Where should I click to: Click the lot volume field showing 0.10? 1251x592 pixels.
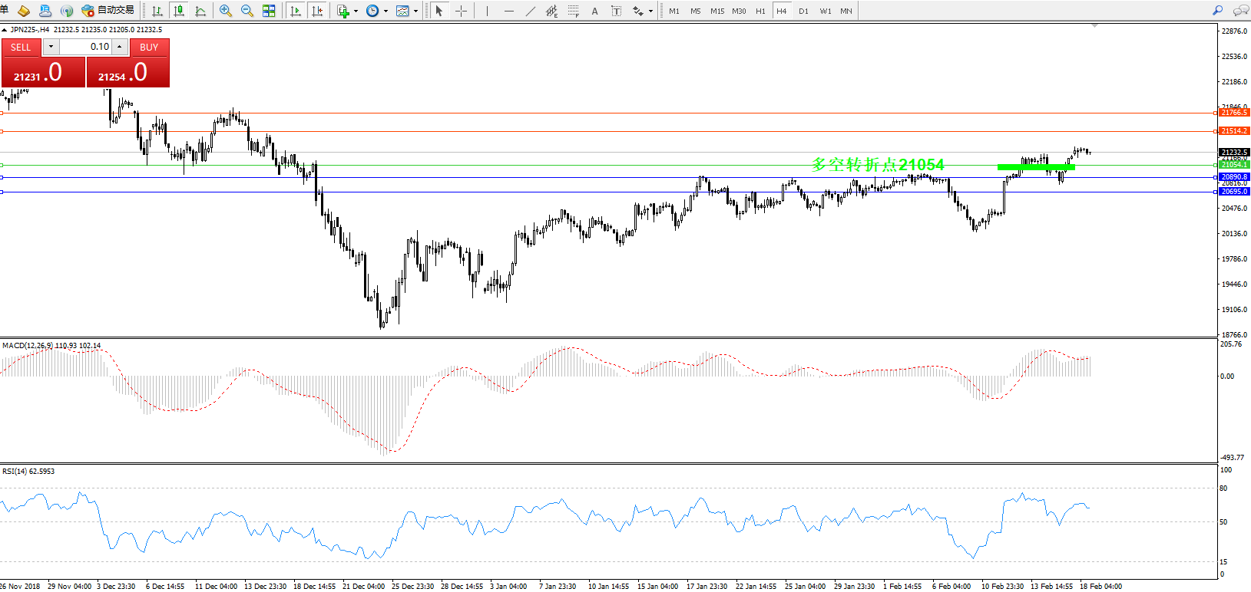86,47
